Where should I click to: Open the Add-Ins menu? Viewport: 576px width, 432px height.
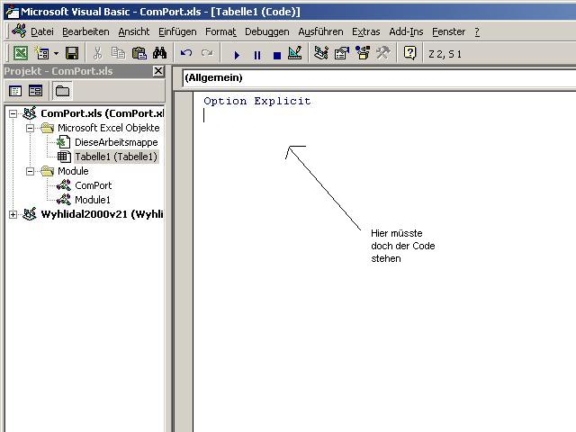406,32
